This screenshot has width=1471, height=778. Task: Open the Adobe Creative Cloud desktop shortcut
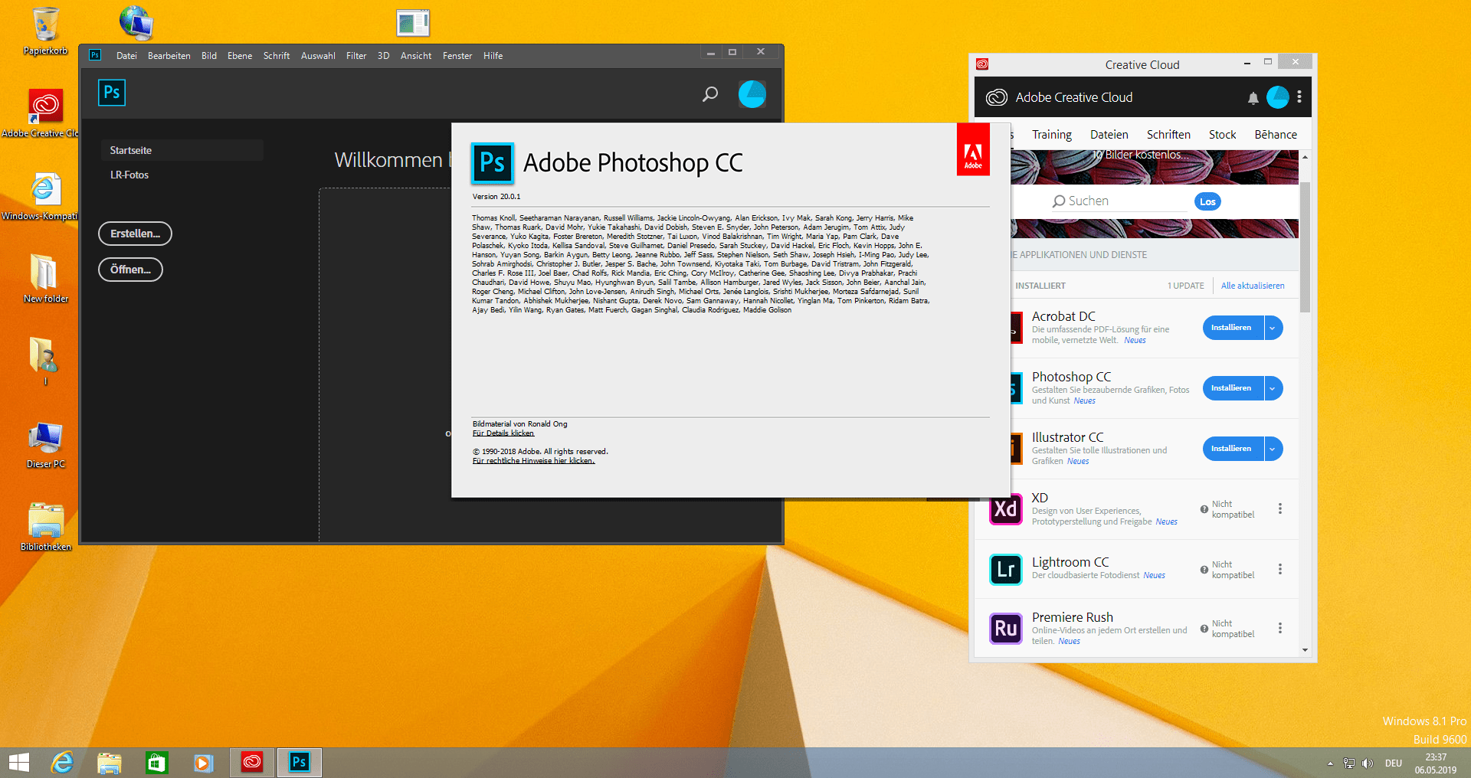point(45,113)
